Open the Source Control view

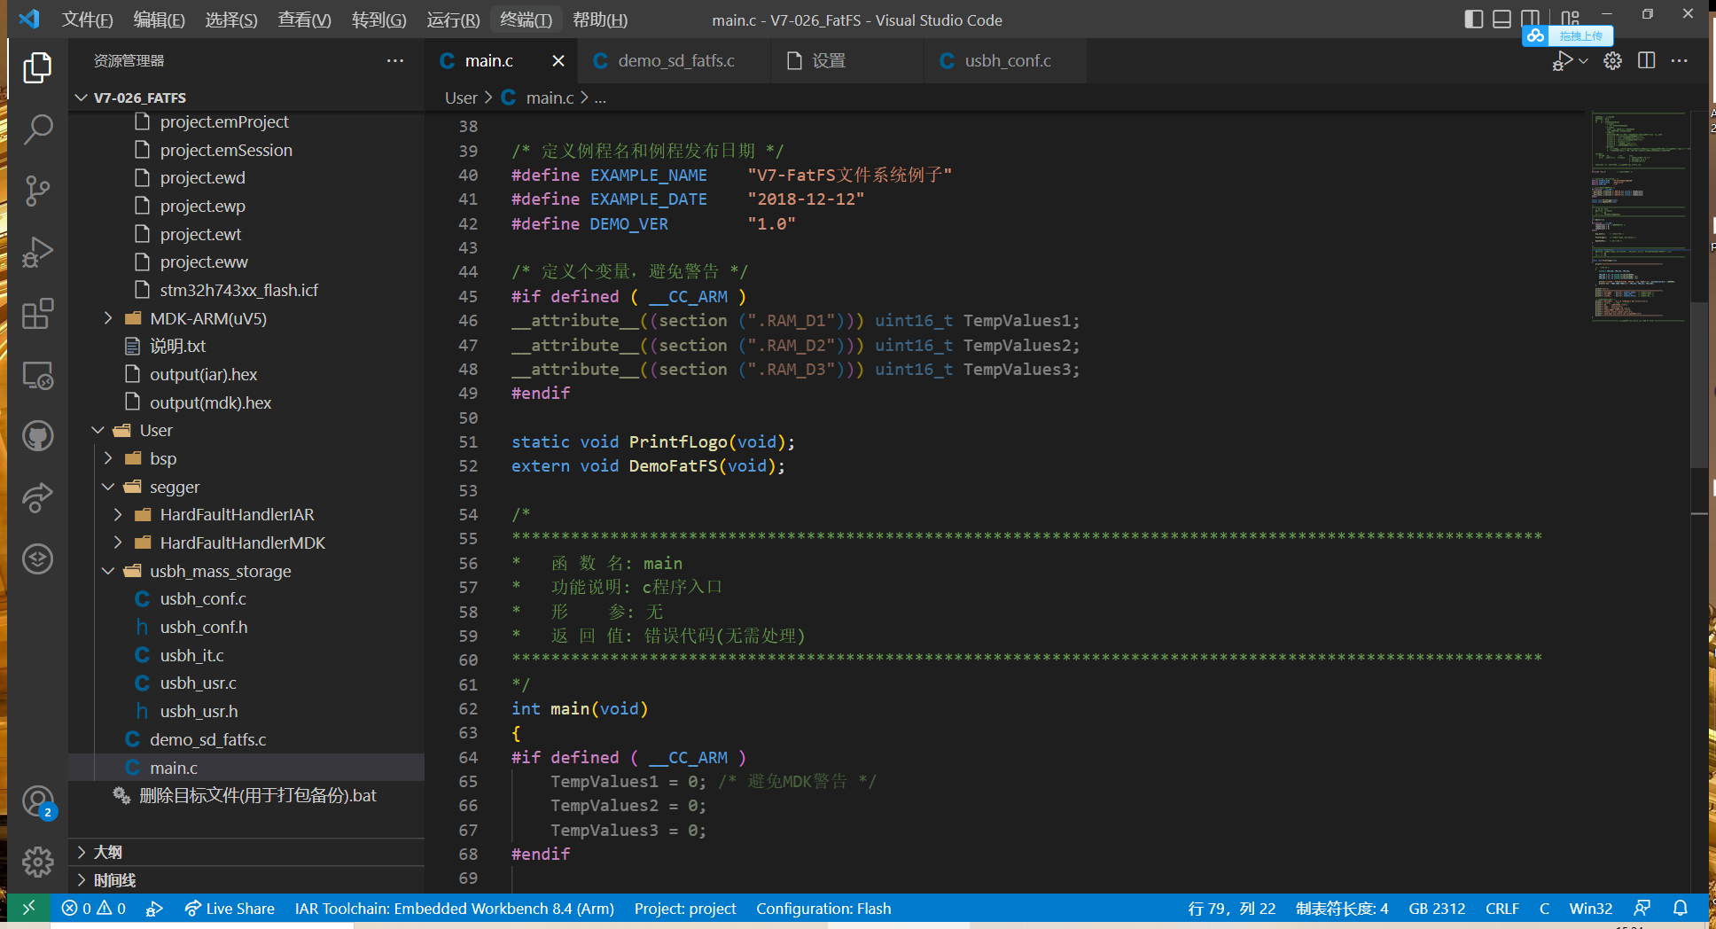coord(37,191)
